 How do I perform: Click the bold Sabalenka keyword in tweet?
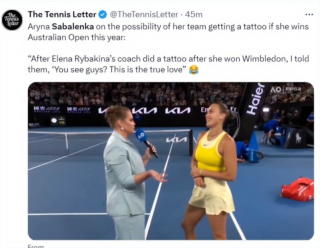click(x=73, y=27)
